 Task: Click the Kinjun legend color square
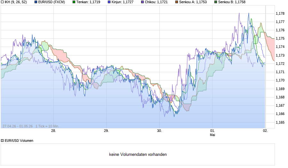point(109,2)
